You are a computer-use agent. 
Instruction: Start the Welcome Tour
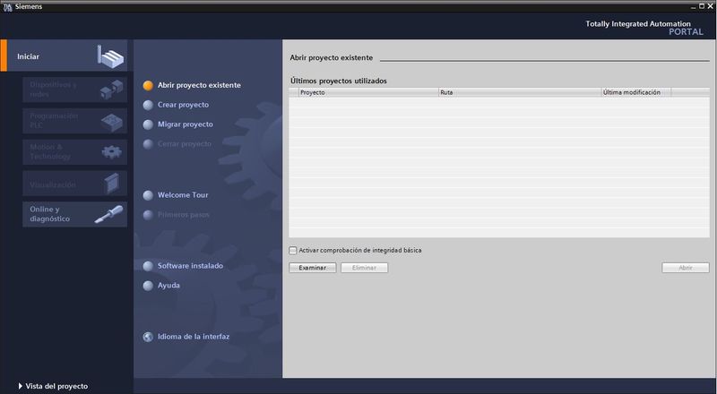(183, 194)
